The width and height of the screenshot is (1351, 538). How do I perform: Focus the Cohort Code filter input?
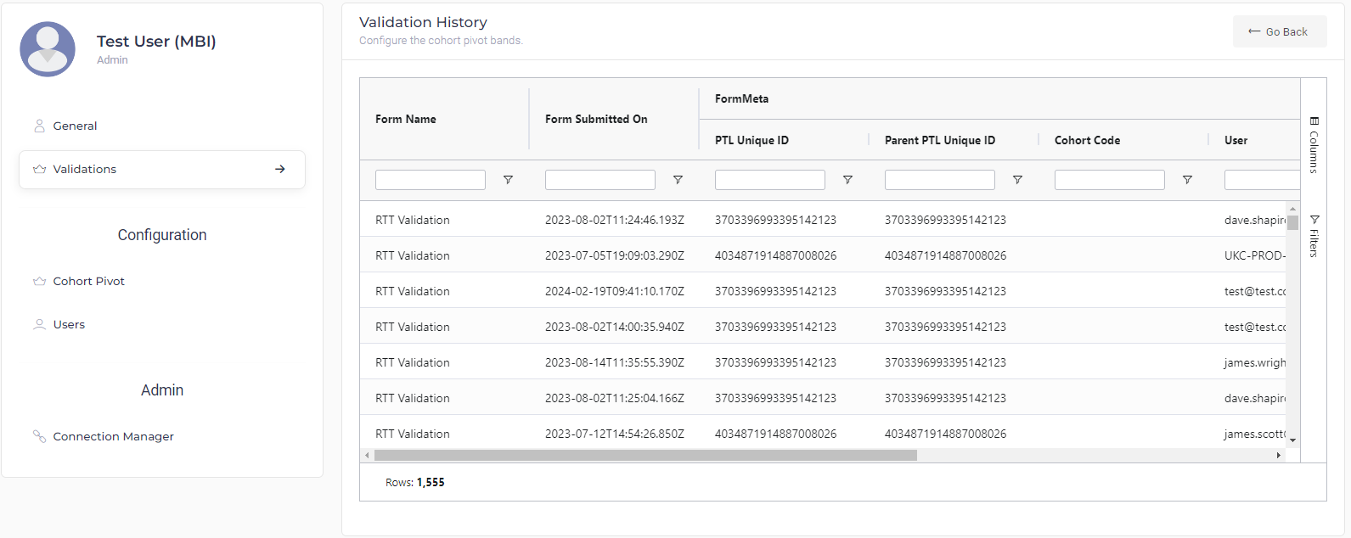pyautogui.click(x=1109, y=180)
